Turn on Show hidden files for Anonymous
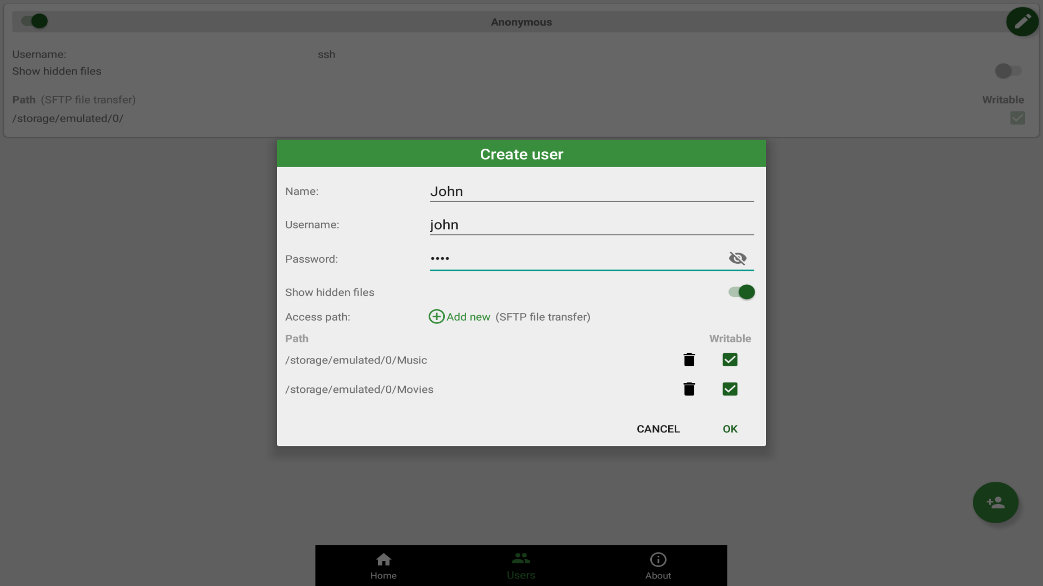 (1008, 71)
